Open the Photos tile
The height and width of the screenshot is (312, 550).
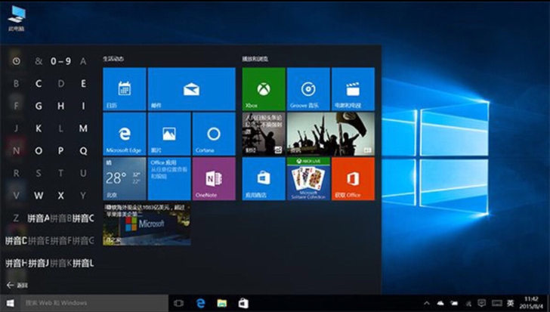click(x=169, y=134)
